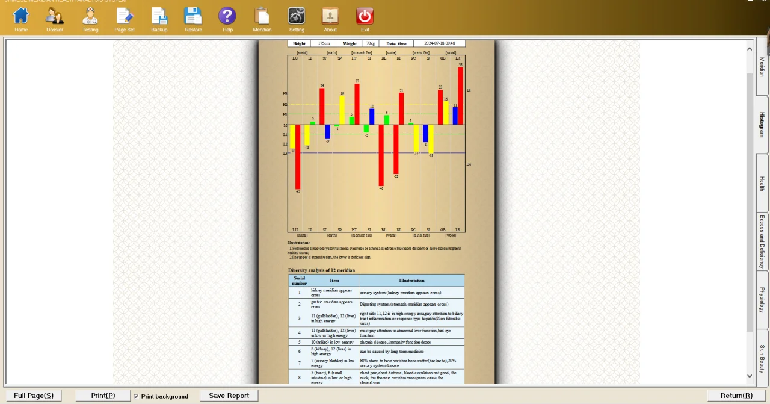The height and width of the screenshot is (404, 770).
Task: Open the Home toolbar icon
Action: click(x=21, y=20)
